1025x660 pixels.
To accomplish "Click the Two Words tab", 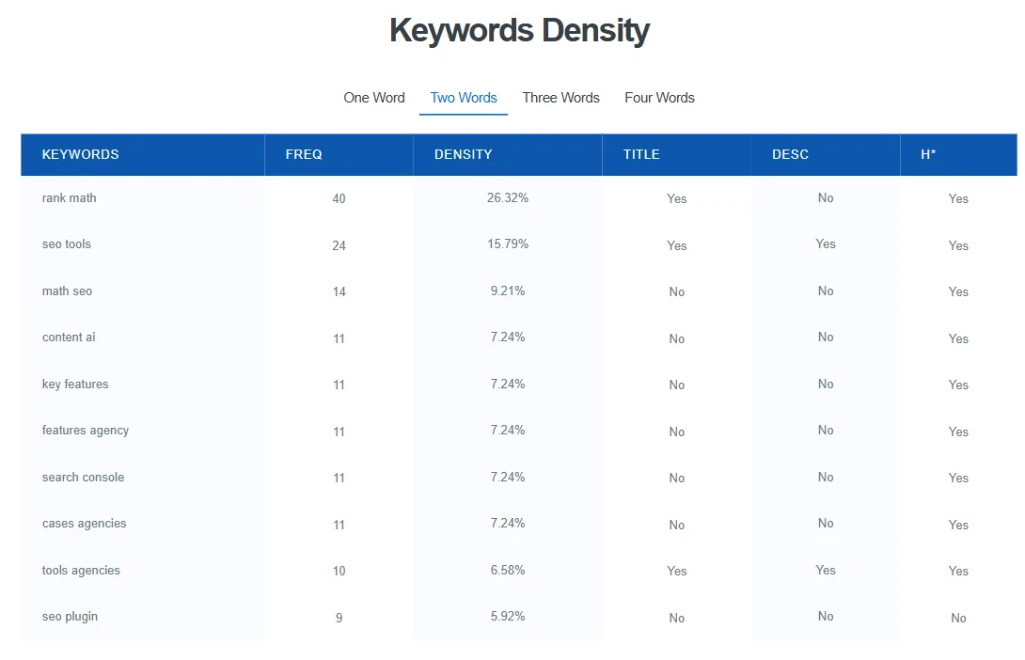I will pos(463,97).
